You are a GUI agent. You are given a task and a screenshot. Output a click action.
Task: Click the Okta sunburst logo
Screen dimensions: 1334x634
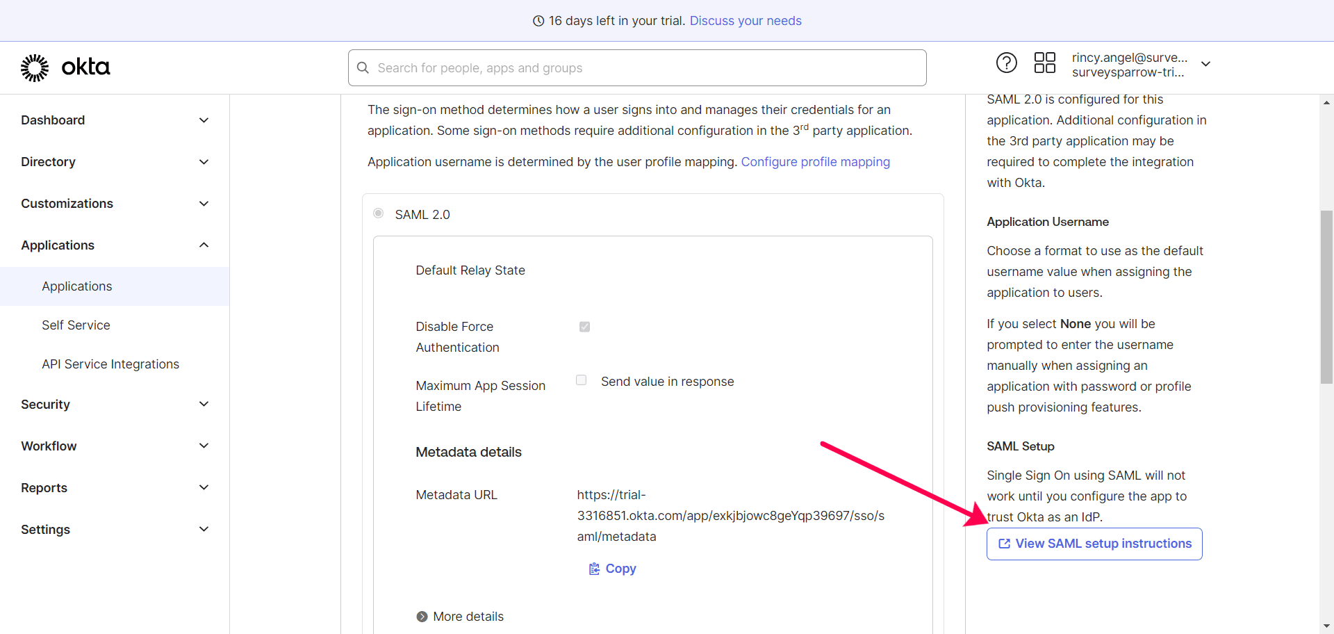[x=35, y=67]
